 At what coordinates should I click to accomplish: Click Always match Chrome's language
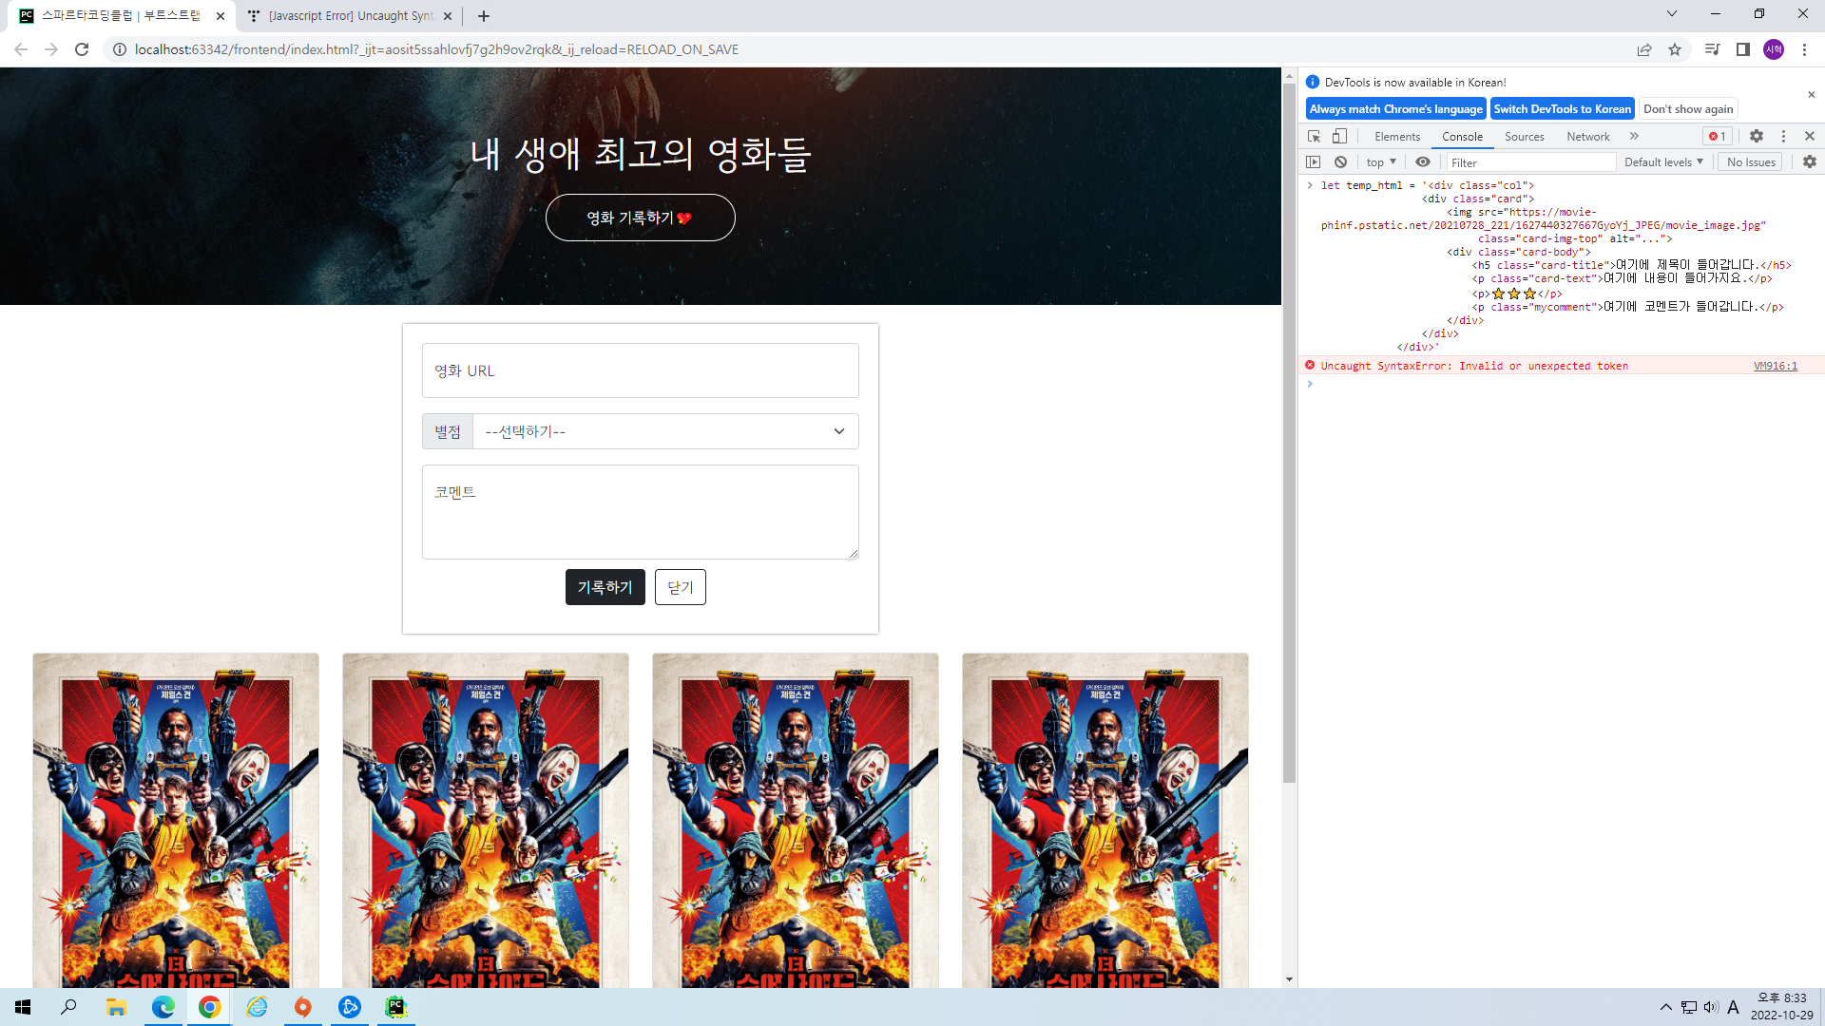pos(1395,109)
